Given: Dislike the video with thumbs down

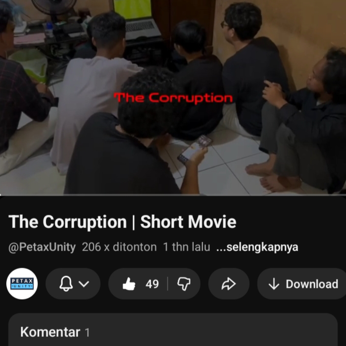Looking at the screenshot, I should pyautogui.click(x=184, y=284).
